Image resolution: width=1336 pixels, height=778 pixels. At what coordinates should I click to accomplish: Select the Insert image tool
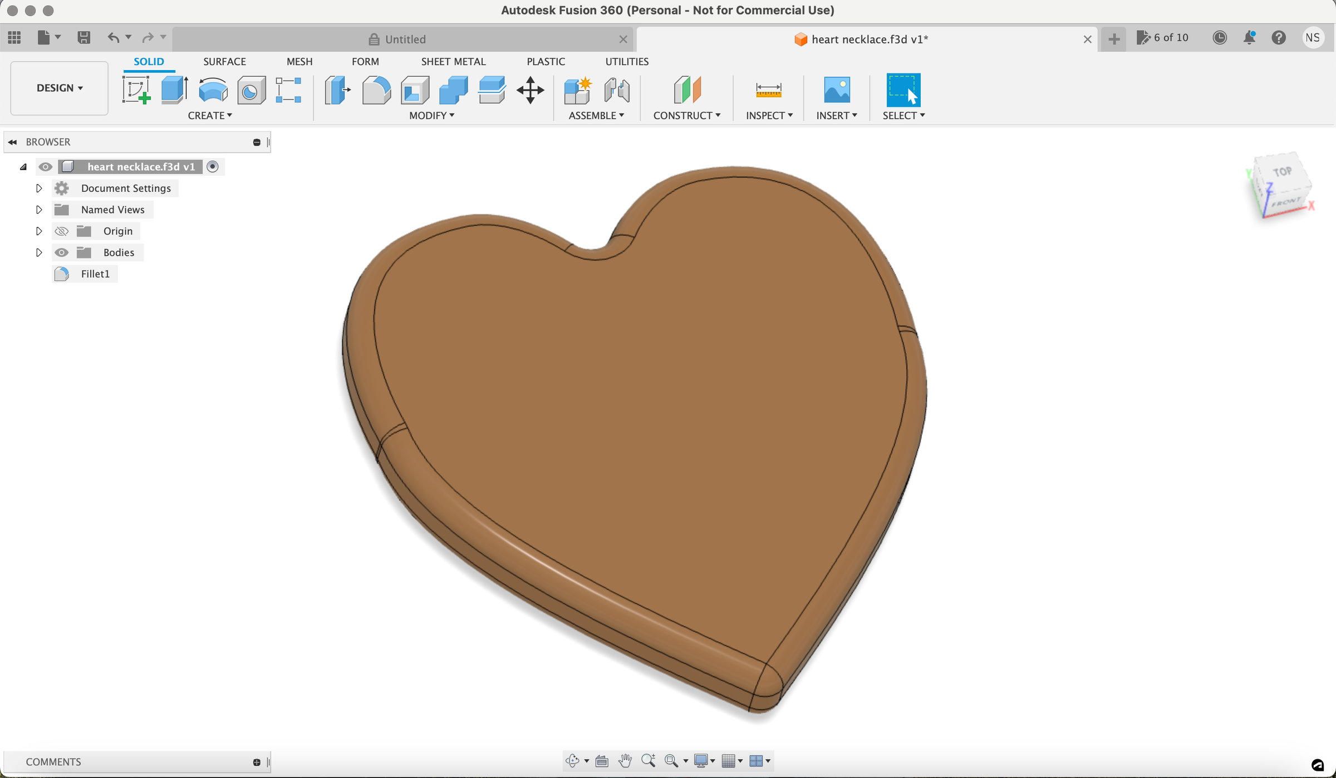click(x=837, y=90)
